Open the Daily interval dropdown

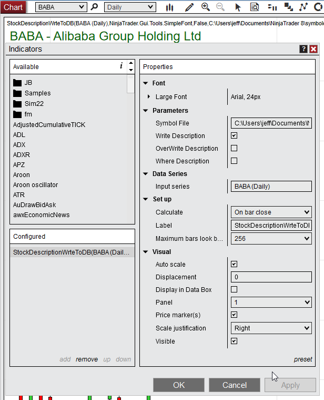point(130,7)
